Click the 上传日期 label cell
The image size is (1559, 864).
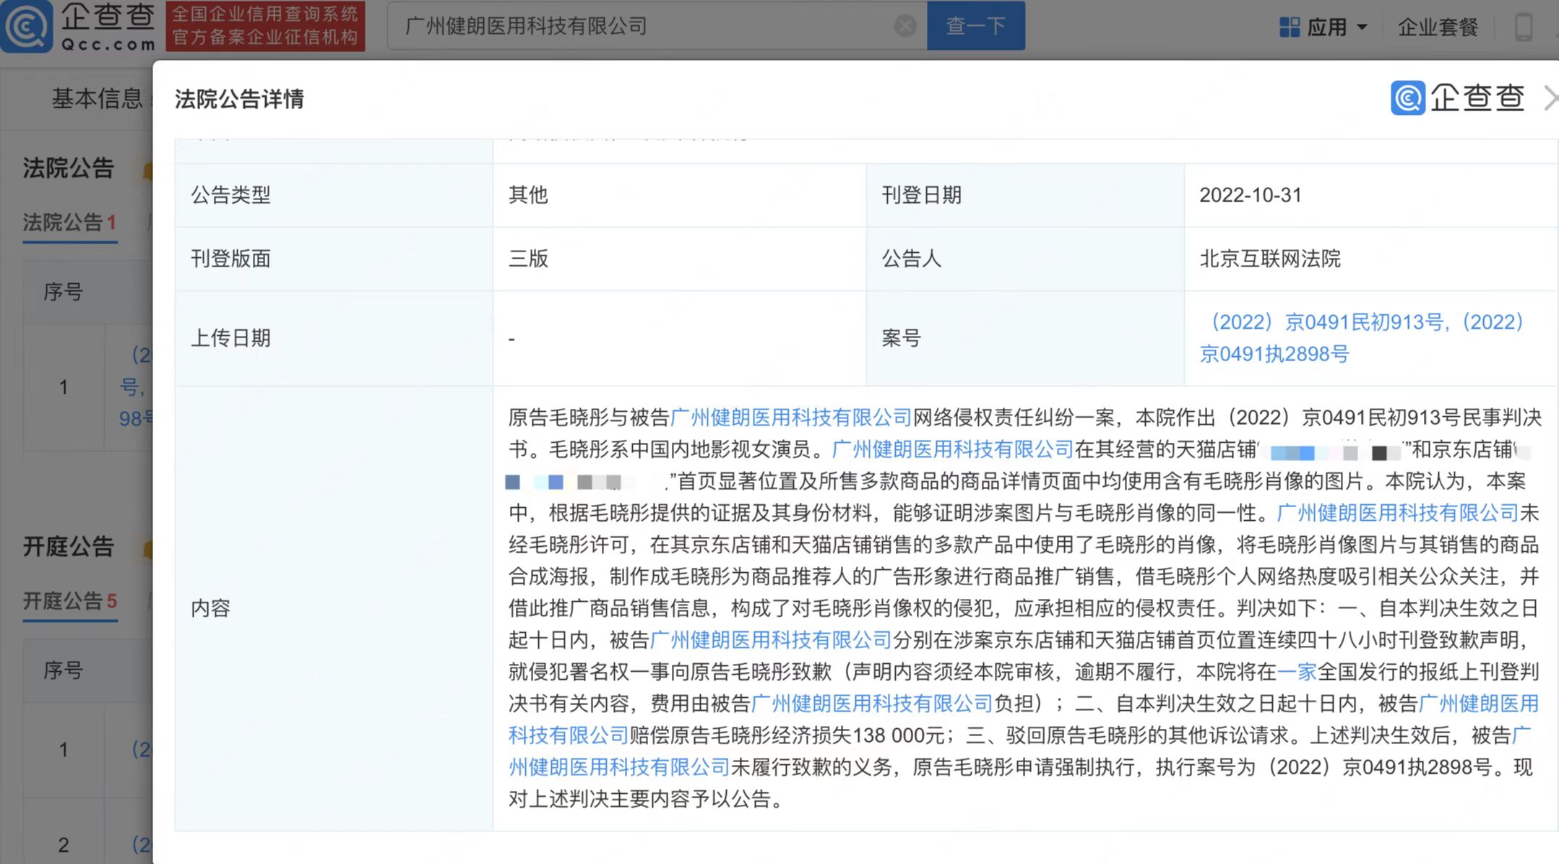(334, 338)
